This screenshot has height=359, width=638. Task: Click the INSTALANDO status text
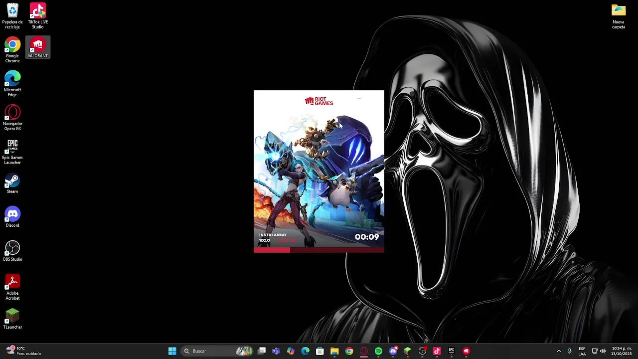[272, 235]
